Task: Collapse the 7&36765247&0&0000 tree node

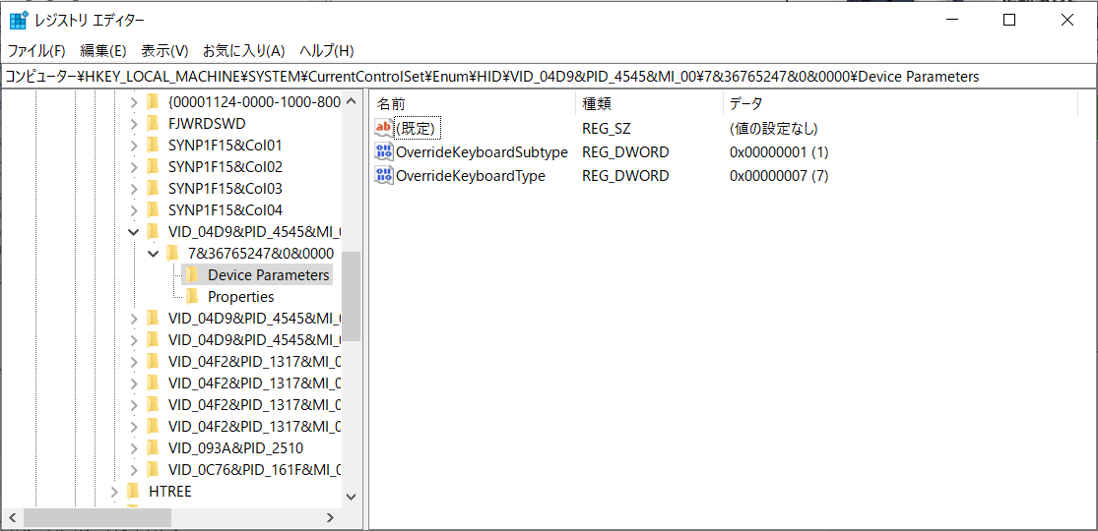Action: point(153,254)
